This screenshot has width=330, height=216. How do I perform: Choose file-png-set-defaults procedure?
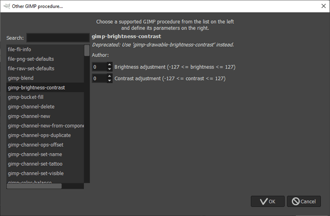[x=31, y=59]
